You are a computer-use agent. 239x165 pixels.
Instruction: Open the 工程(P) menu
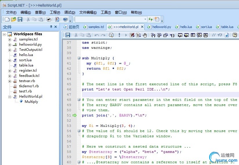(x=55, y=12)
